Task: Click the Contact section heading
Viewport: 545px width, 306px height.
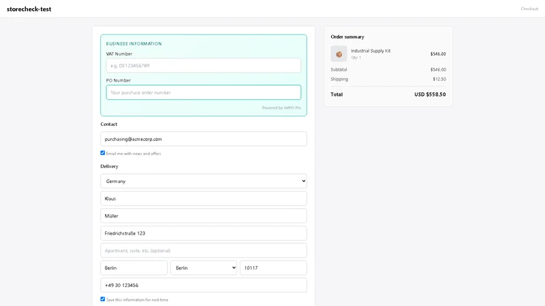Action: 109,124
